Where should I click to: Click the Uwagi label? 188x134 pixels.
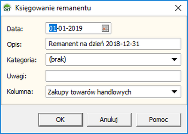17,76
